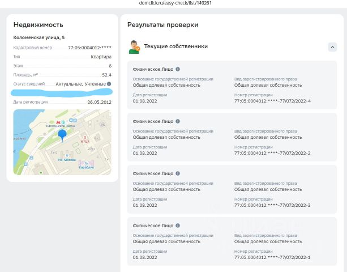347x272 pixels.
Task: Click registration number ending 77/072/2022-4
Action: point(272,101)
